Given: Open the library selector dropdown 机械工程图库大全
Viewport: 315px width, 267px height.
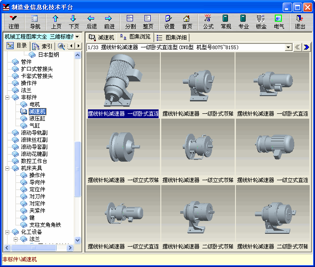Looking at the screenshot, I should pyautogui.click(x=77, y=37).
